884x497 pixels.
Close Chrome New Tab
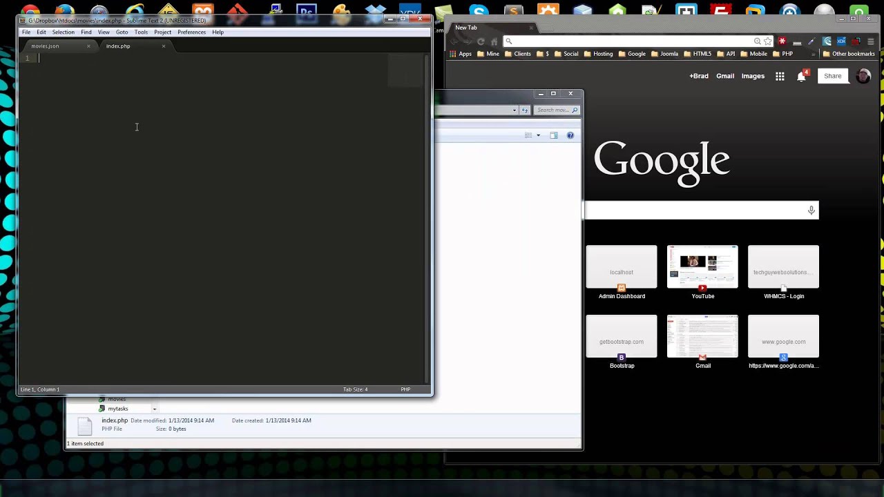tap(531, 28)
